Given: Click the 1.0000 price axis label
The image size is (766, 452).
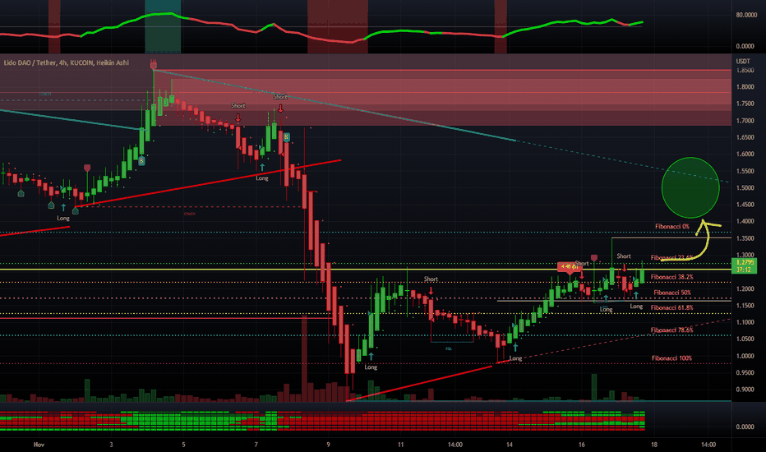Looking at the screenshot, I should (745, 356).
